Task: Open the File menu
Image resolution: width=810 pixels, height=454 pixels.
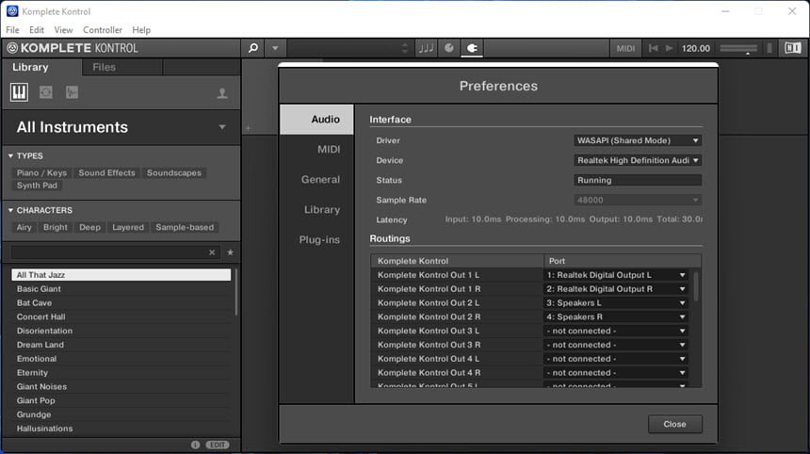Action: [x=12, y=30]
